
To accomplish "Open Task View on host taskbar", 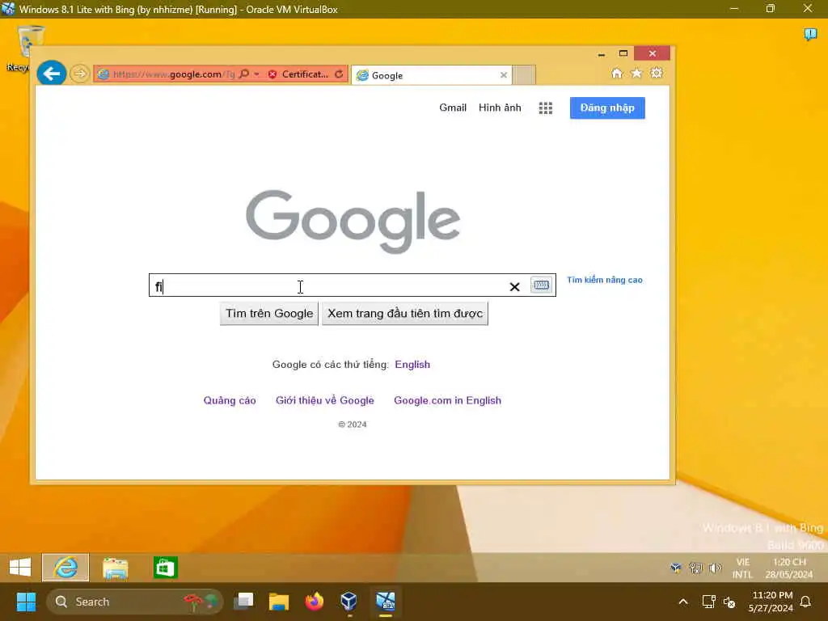I will click(243, 601).
